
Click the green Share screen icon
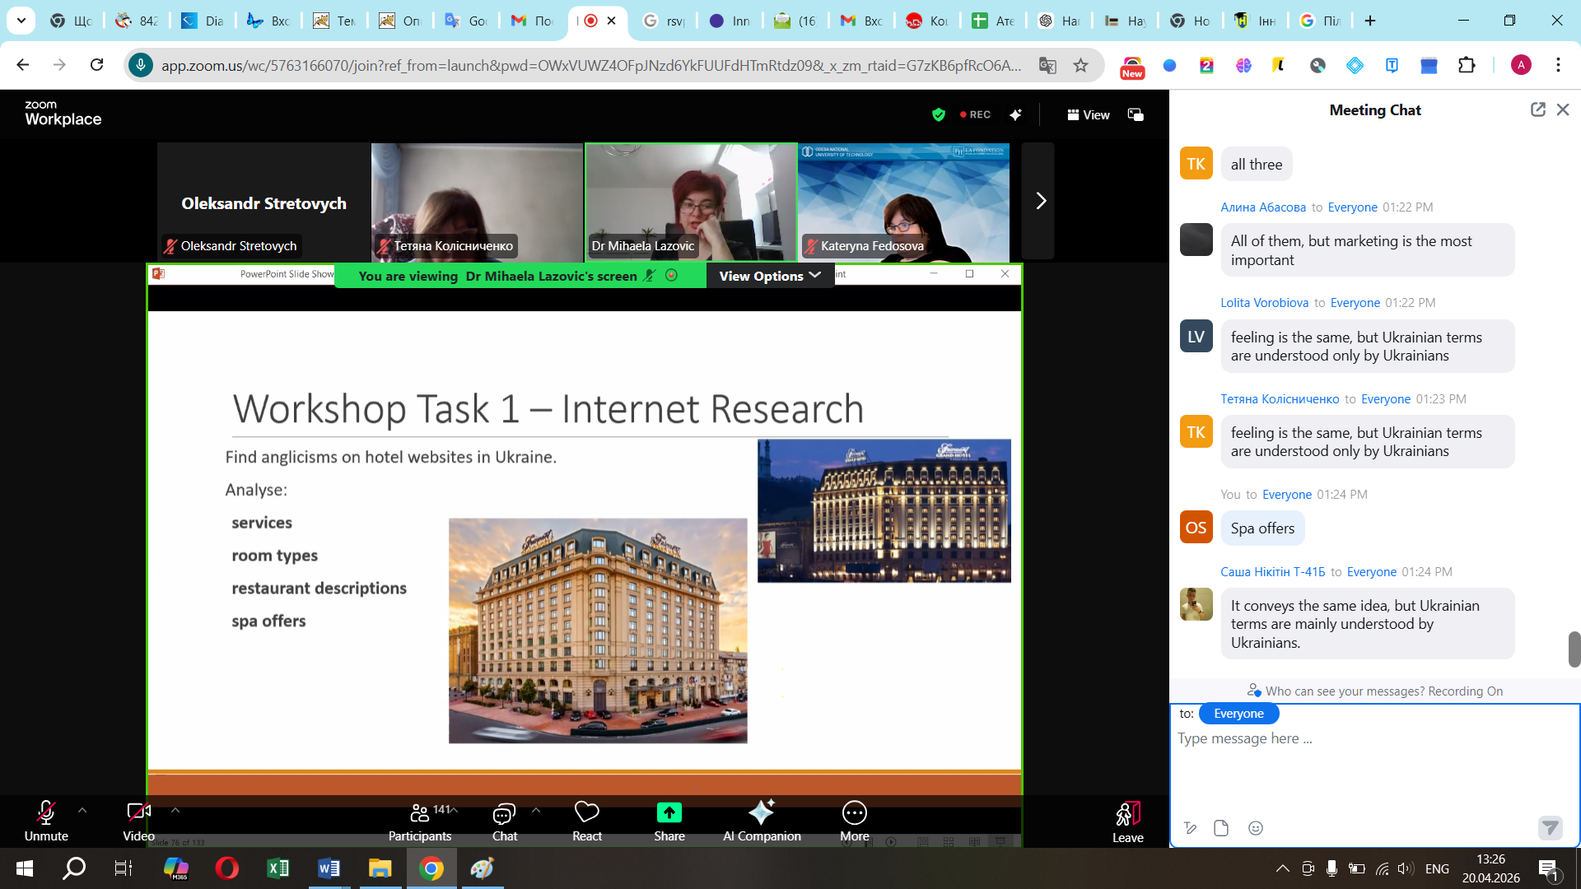tap(669, 813)
